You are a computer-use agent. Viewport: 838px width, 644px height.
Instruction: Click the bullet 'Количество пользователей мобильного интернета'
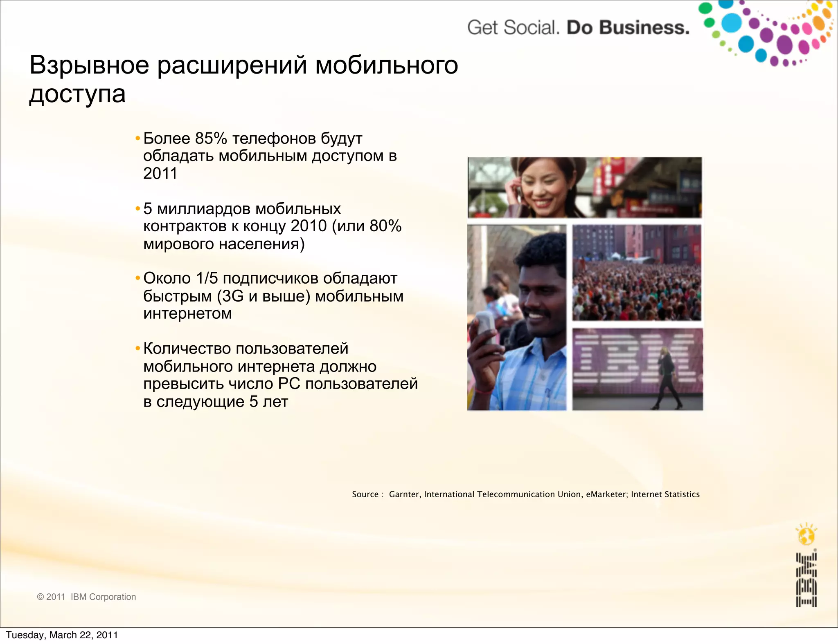click(x=277, y=375)
